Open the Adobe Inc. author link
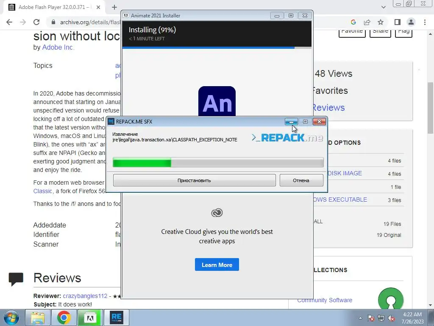Screen dimensions: 434x326 (58, 48)
